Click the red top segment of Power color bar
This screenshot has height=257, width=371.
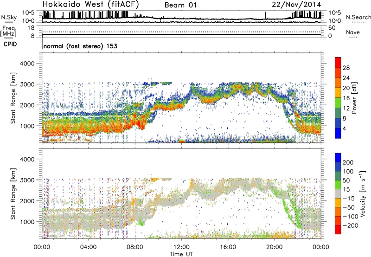click(x=338, y=62)
